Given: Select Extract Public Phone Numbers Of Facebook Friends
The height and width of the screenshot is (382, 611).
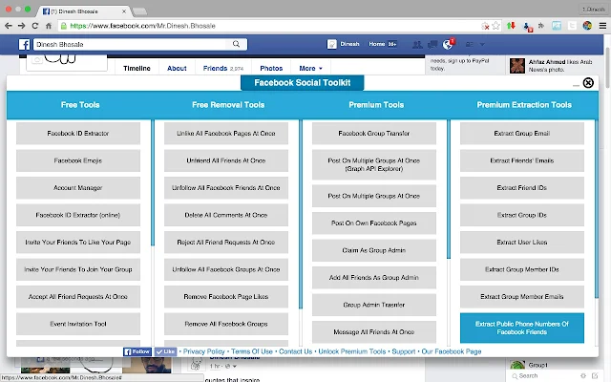Looking at the screenshot, I should 522,328.
